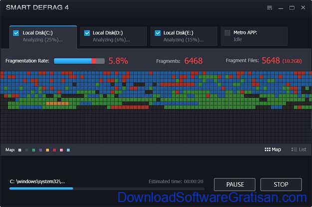Screen dimensions: 312x207
Task: Switch to List view
Action: coord(299,149)
